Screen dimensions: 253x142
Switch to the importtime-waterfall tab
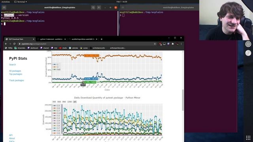click(83, 39)
